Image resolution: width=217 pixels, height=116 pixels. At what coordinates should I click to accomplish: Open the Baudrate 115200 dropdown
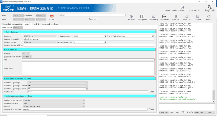(41, 16)
